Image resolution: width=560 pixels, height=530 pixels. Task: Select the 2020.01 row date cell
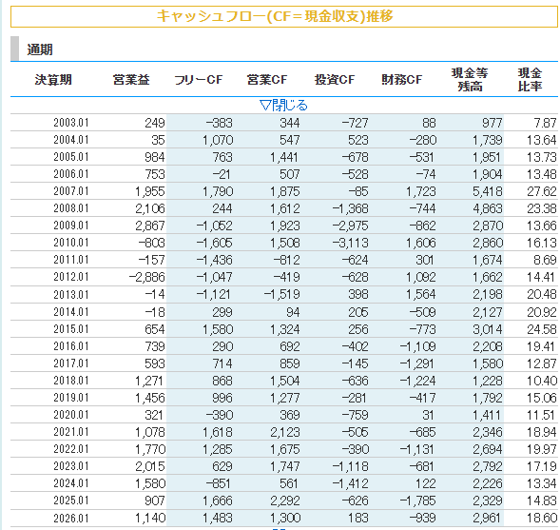[70, 415]
